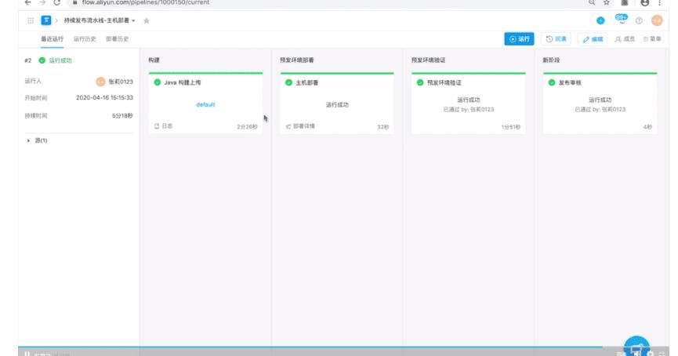Open the 部署详情 deployment details link
Screen dimensions: 678x356
pos(300,126)
